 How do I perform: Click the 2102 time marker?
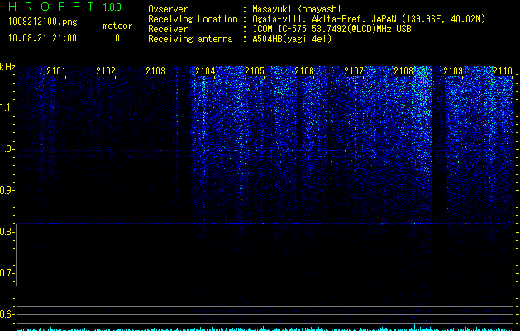tap(106, 70)
